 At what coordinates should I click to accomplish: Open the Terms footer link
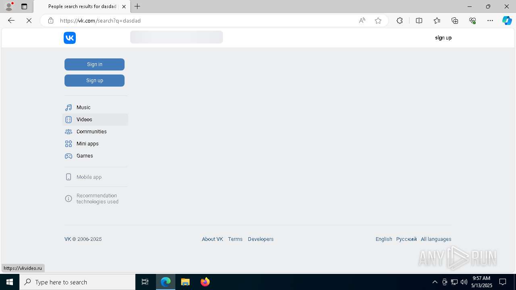235,239
